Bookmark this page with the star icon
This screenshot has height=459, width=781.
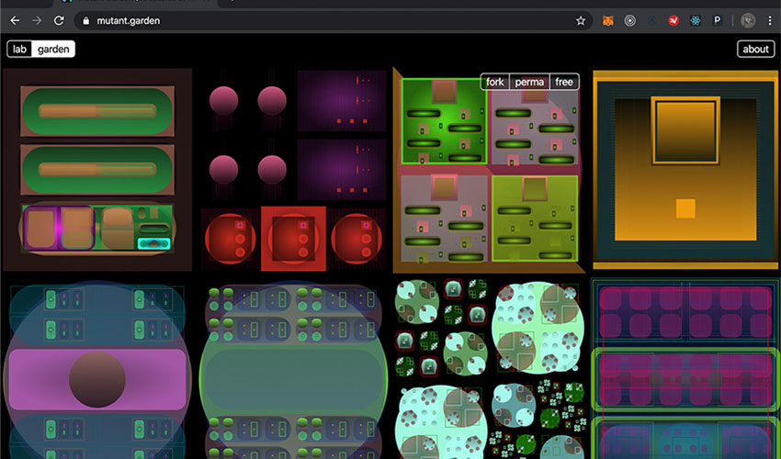[x=581, y=20]
